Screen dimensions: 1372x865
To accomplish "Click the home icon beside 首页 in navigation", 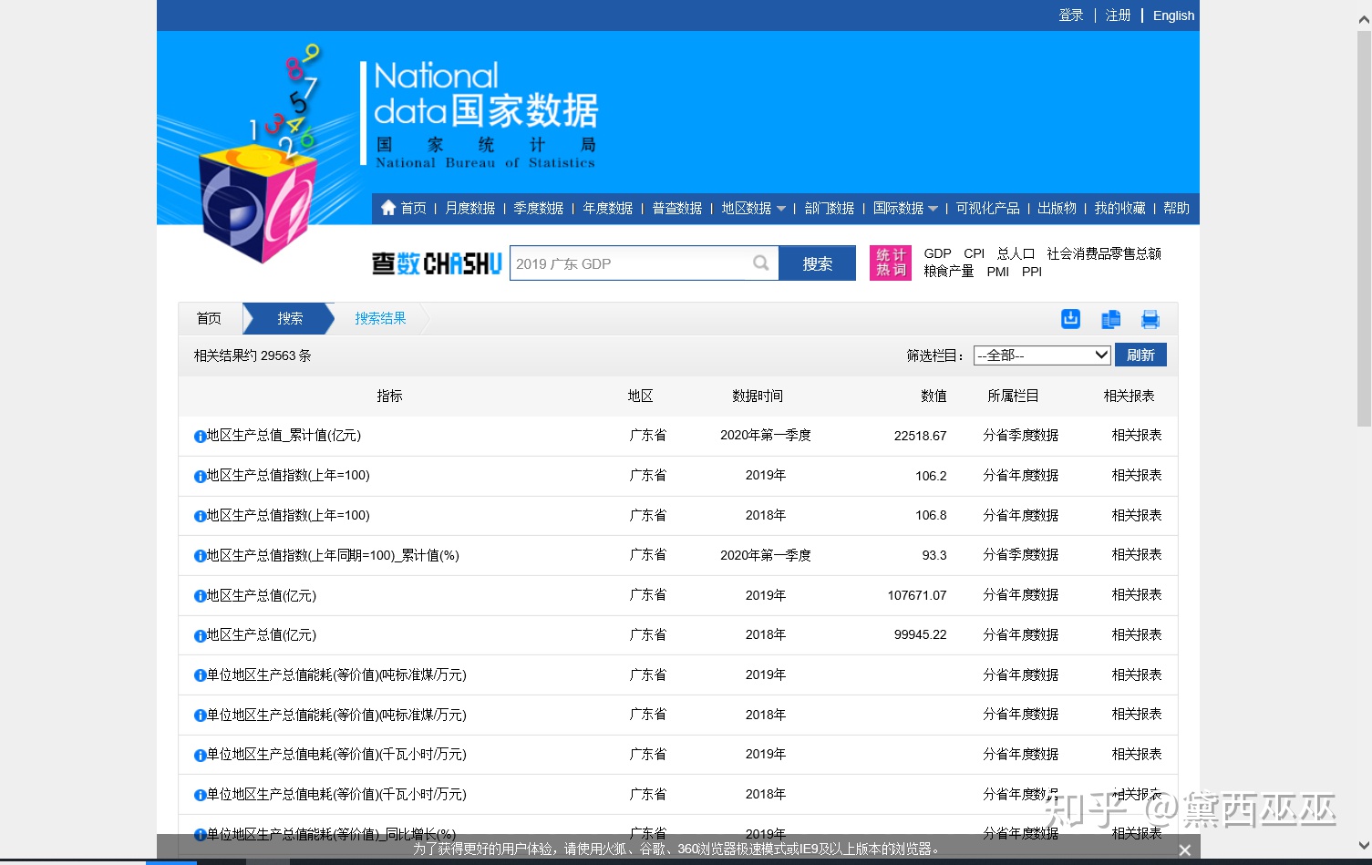I will click(389, 208).
